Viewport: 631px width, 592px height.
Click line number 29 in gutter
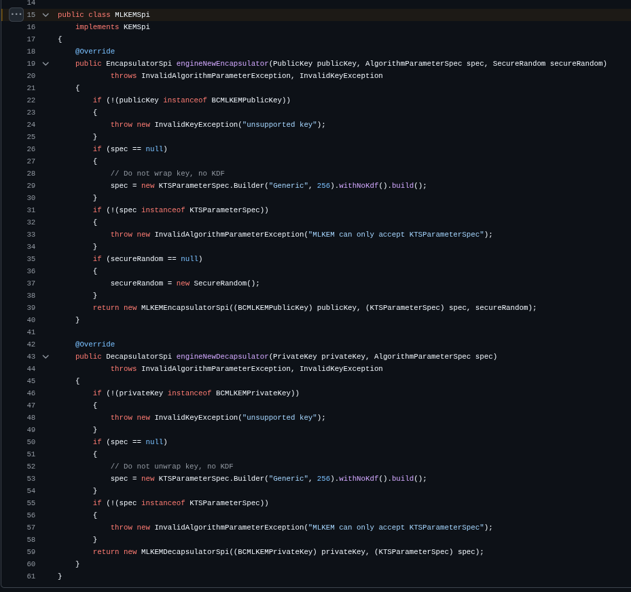click(x=31, y=186)
